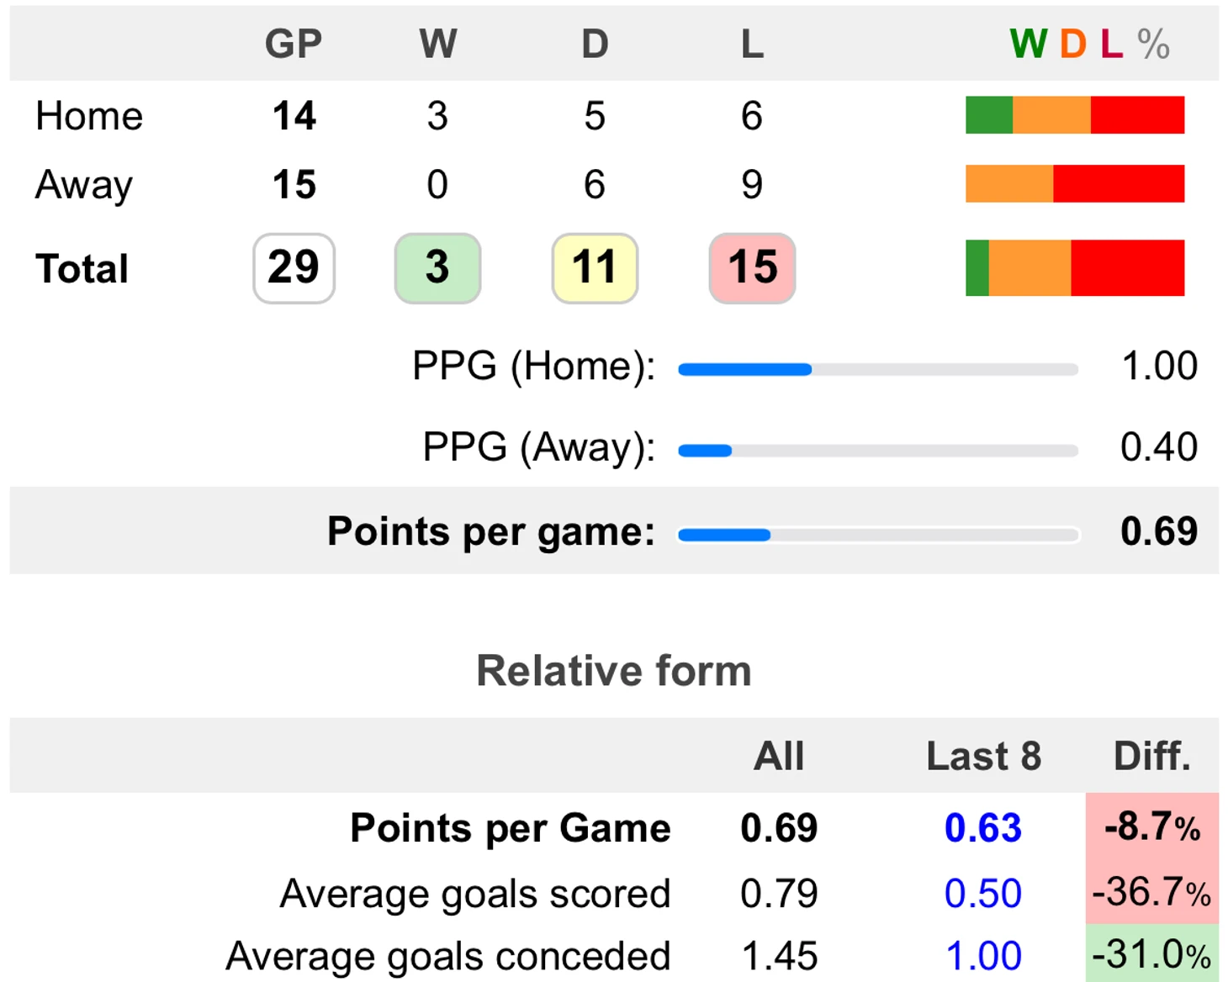1228x982 pixels.
Task: Click the Away row W/D/L color bar
Action: (x=1074, y=184)
